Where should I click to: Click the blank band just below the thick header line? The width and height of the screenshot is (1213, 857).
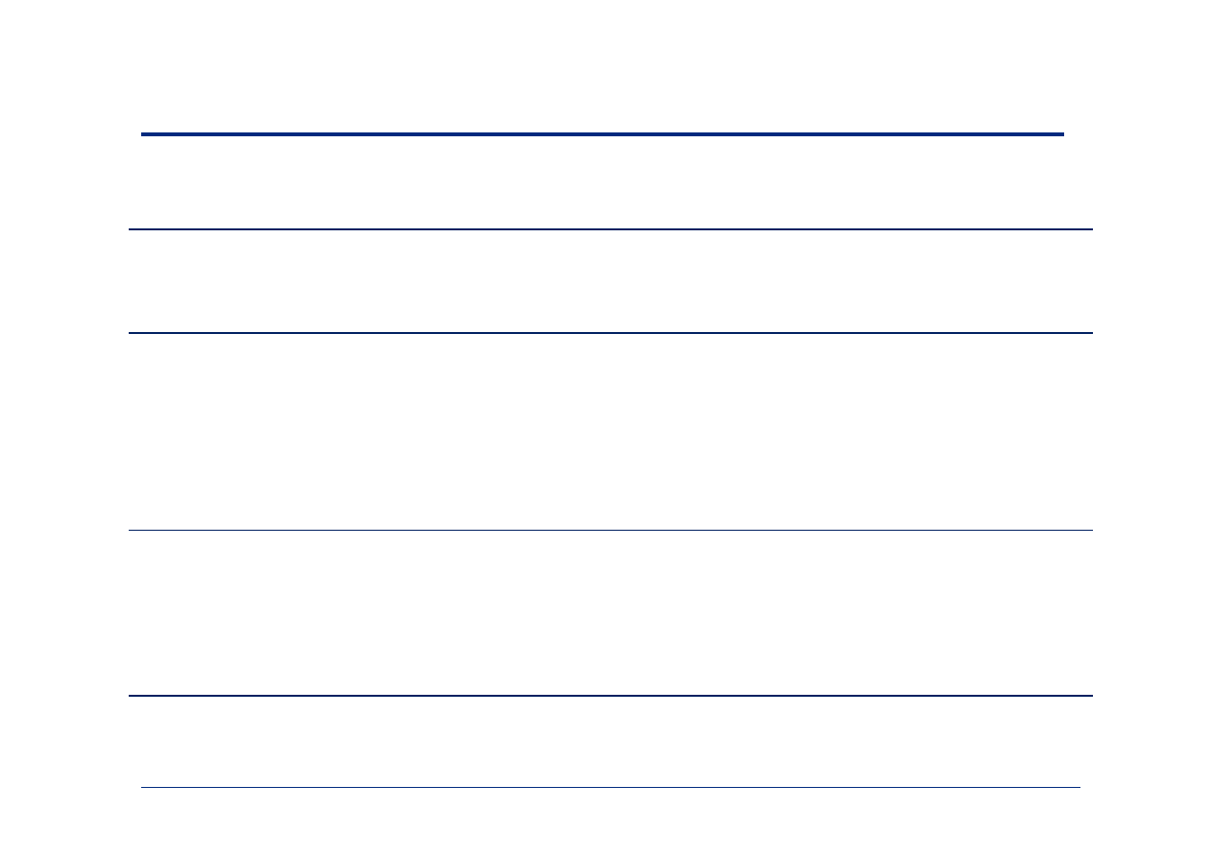click(x=602, y=182)
